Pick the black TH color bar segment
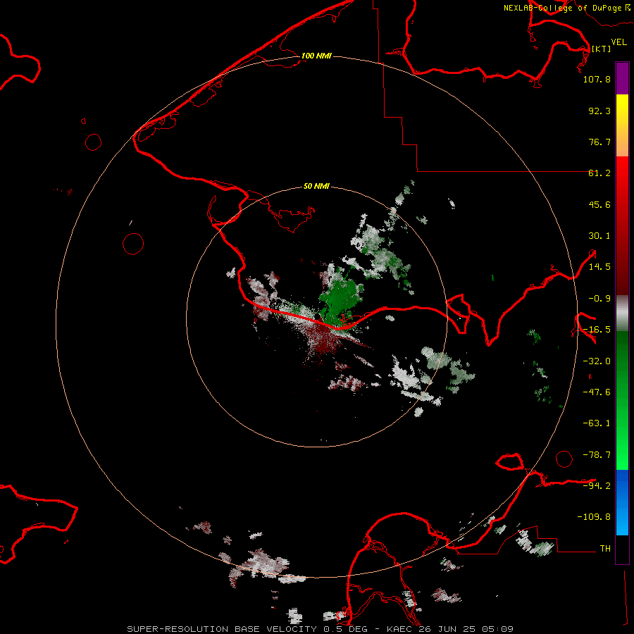Viewport: 634px width, 634px height. point(622,549)
